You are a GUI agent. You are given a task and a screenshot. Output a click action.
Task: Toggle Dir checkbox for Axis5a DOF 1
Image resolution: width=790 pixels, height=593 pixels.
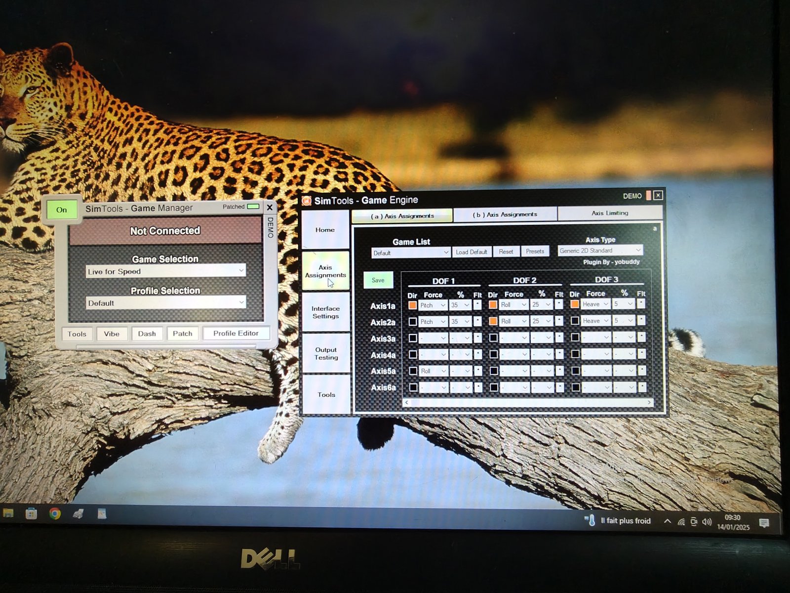[x=413, y=371]
